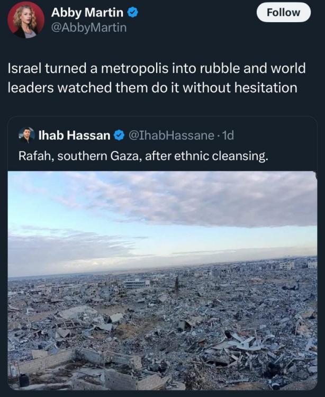Click the word "metropolis" in the post
The height and width of the screenshot is (397, 325).
point(134,69)
